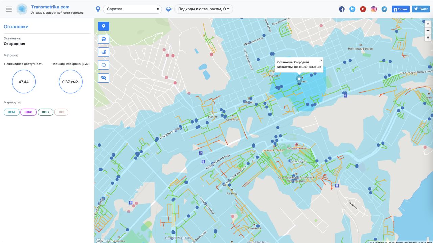This screenshot has width=433, height=243.
Task: Zoom in on the map
Action: point(428,24)
